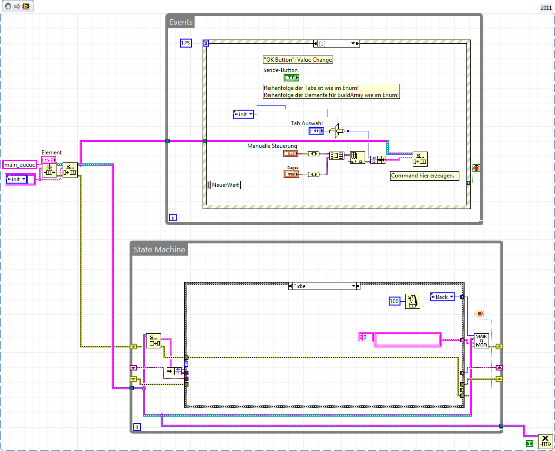555x451 pixels.
Task: Click the red stop terminal of Events loop
Action: [x=476, y=168]
